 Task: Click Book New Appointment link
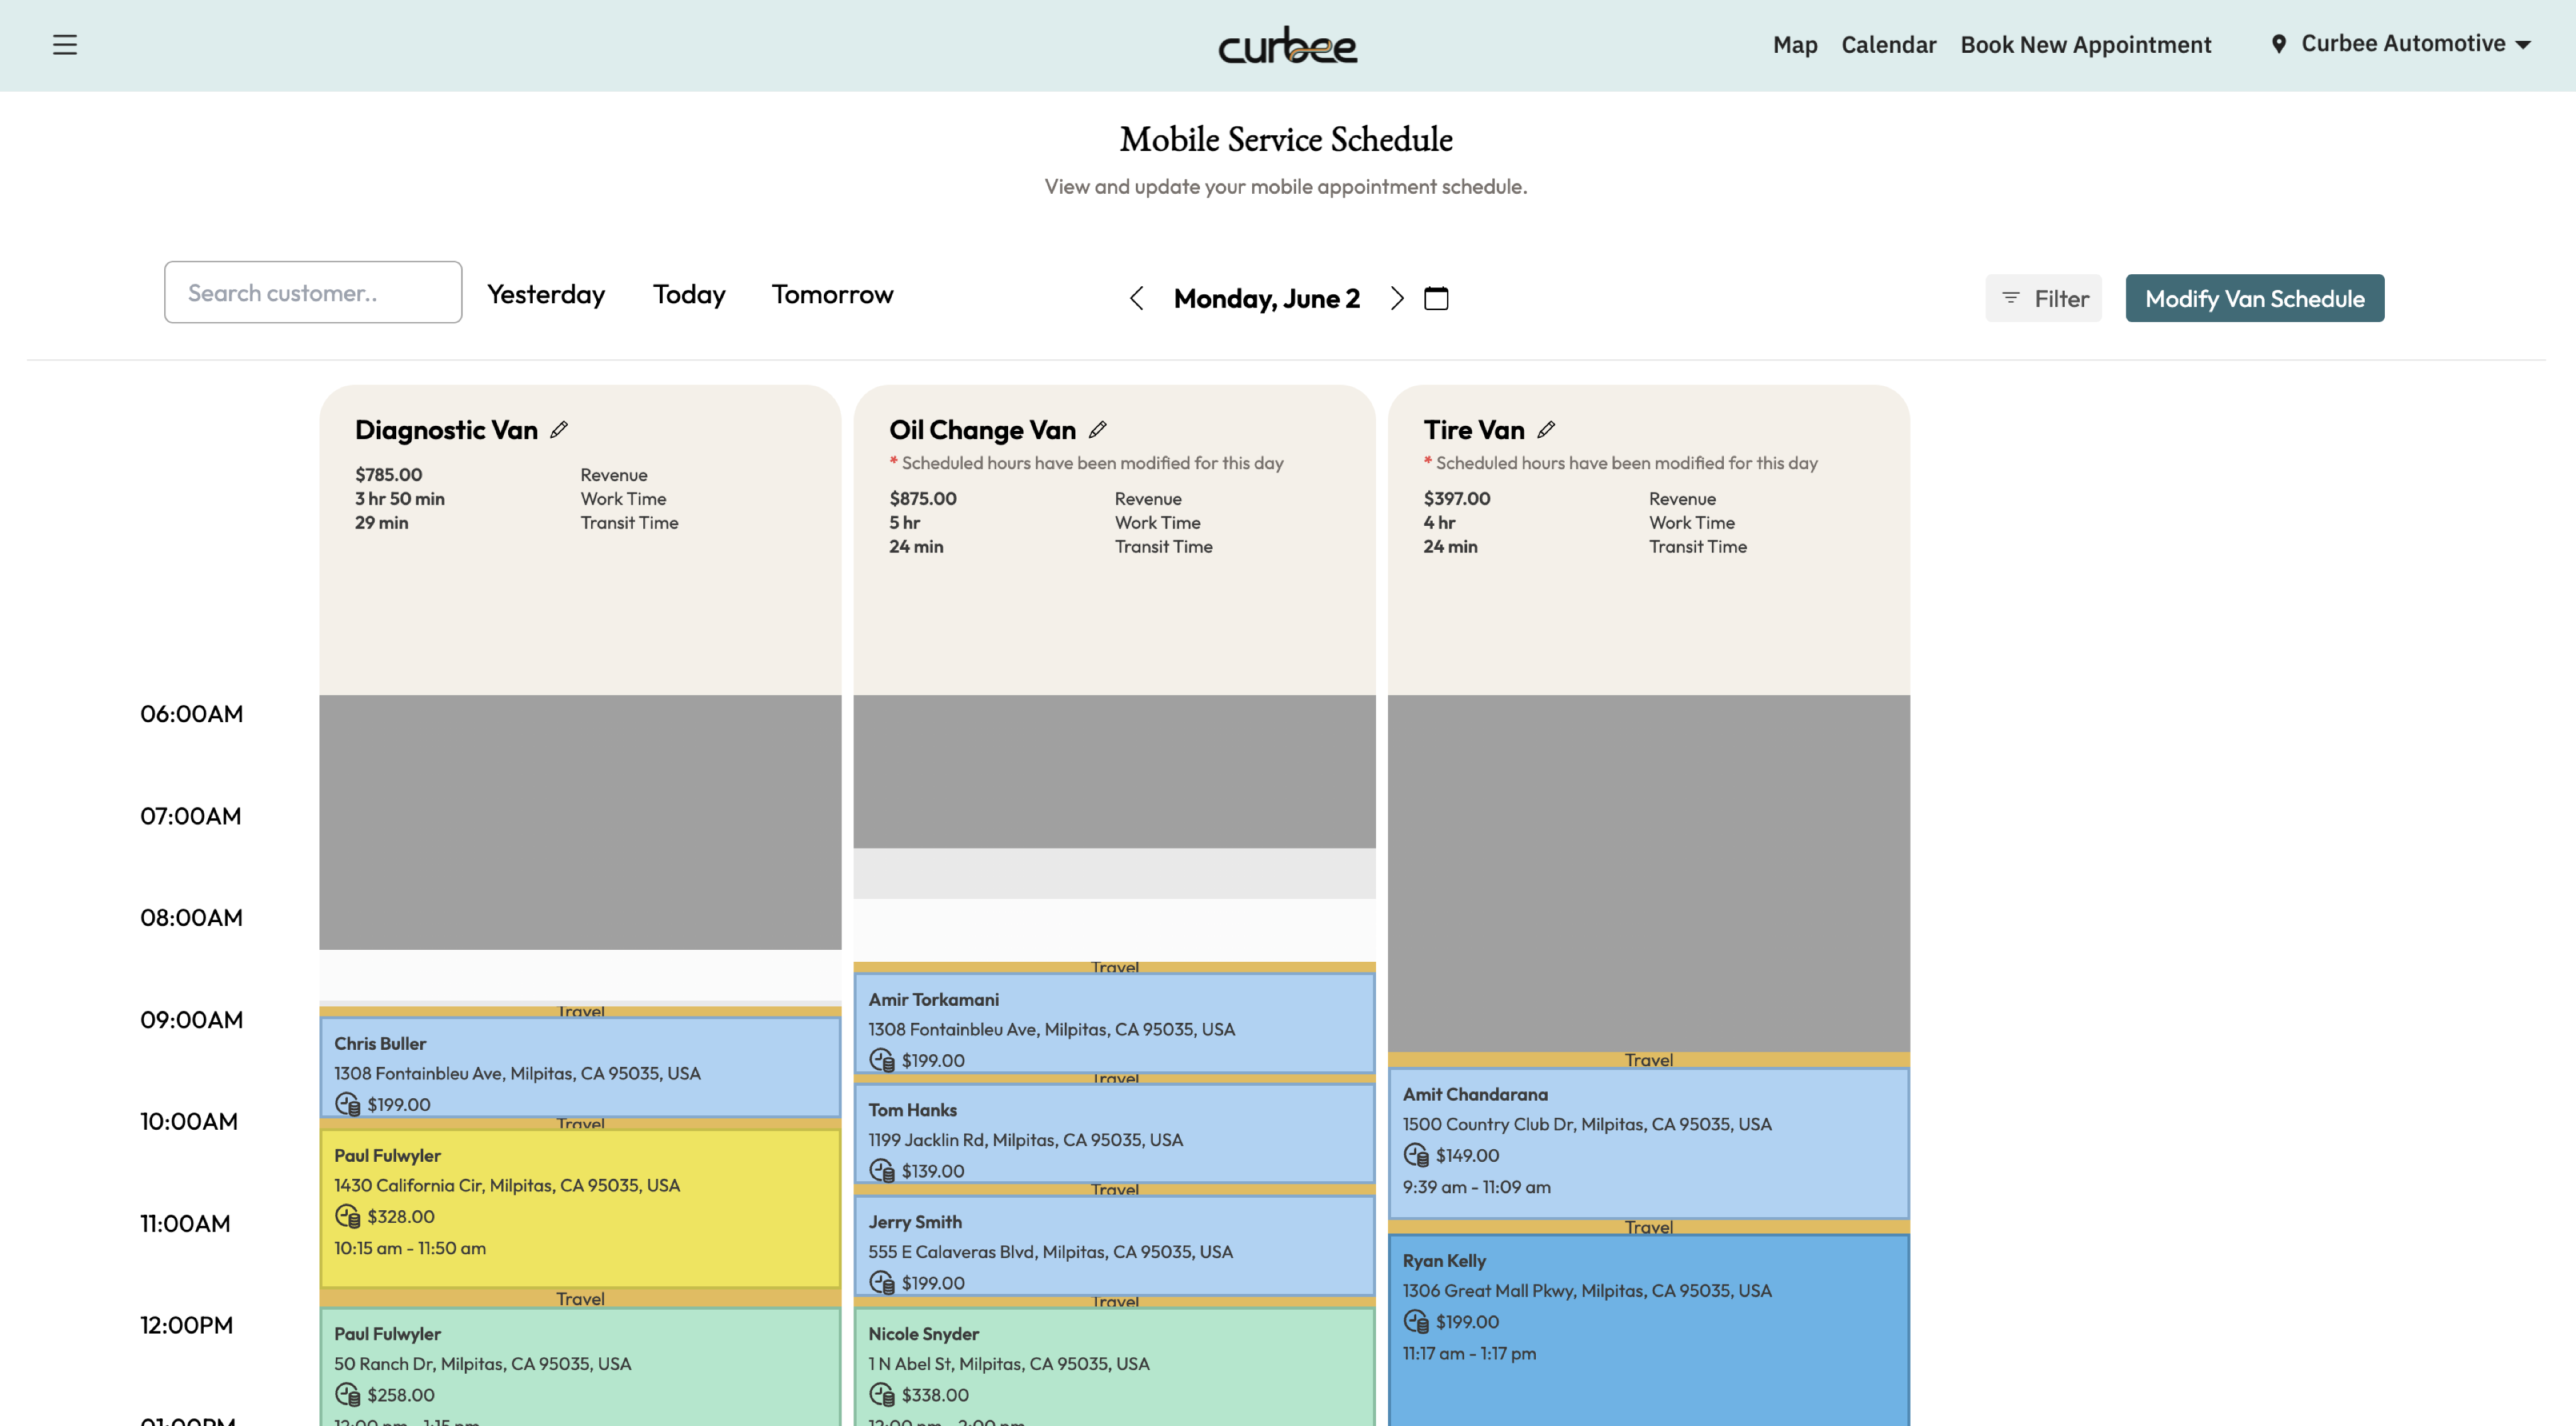(x=2085, y=45)
